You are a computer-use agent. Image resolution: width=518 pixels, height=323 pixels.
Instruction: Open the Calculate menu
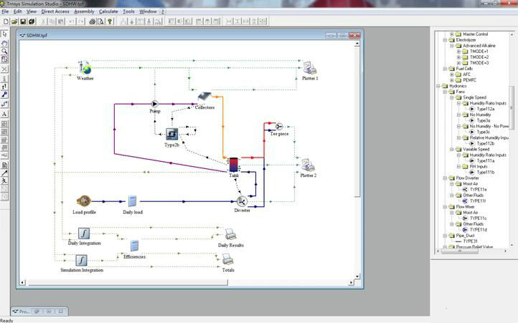pyautogui.click(x=108, y=12)
